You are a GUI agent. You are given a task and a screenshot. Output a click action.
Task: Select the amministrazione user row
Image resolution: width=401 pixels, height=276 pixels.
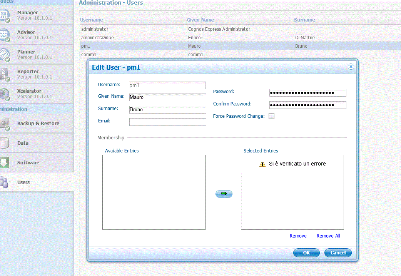[240, 37]
